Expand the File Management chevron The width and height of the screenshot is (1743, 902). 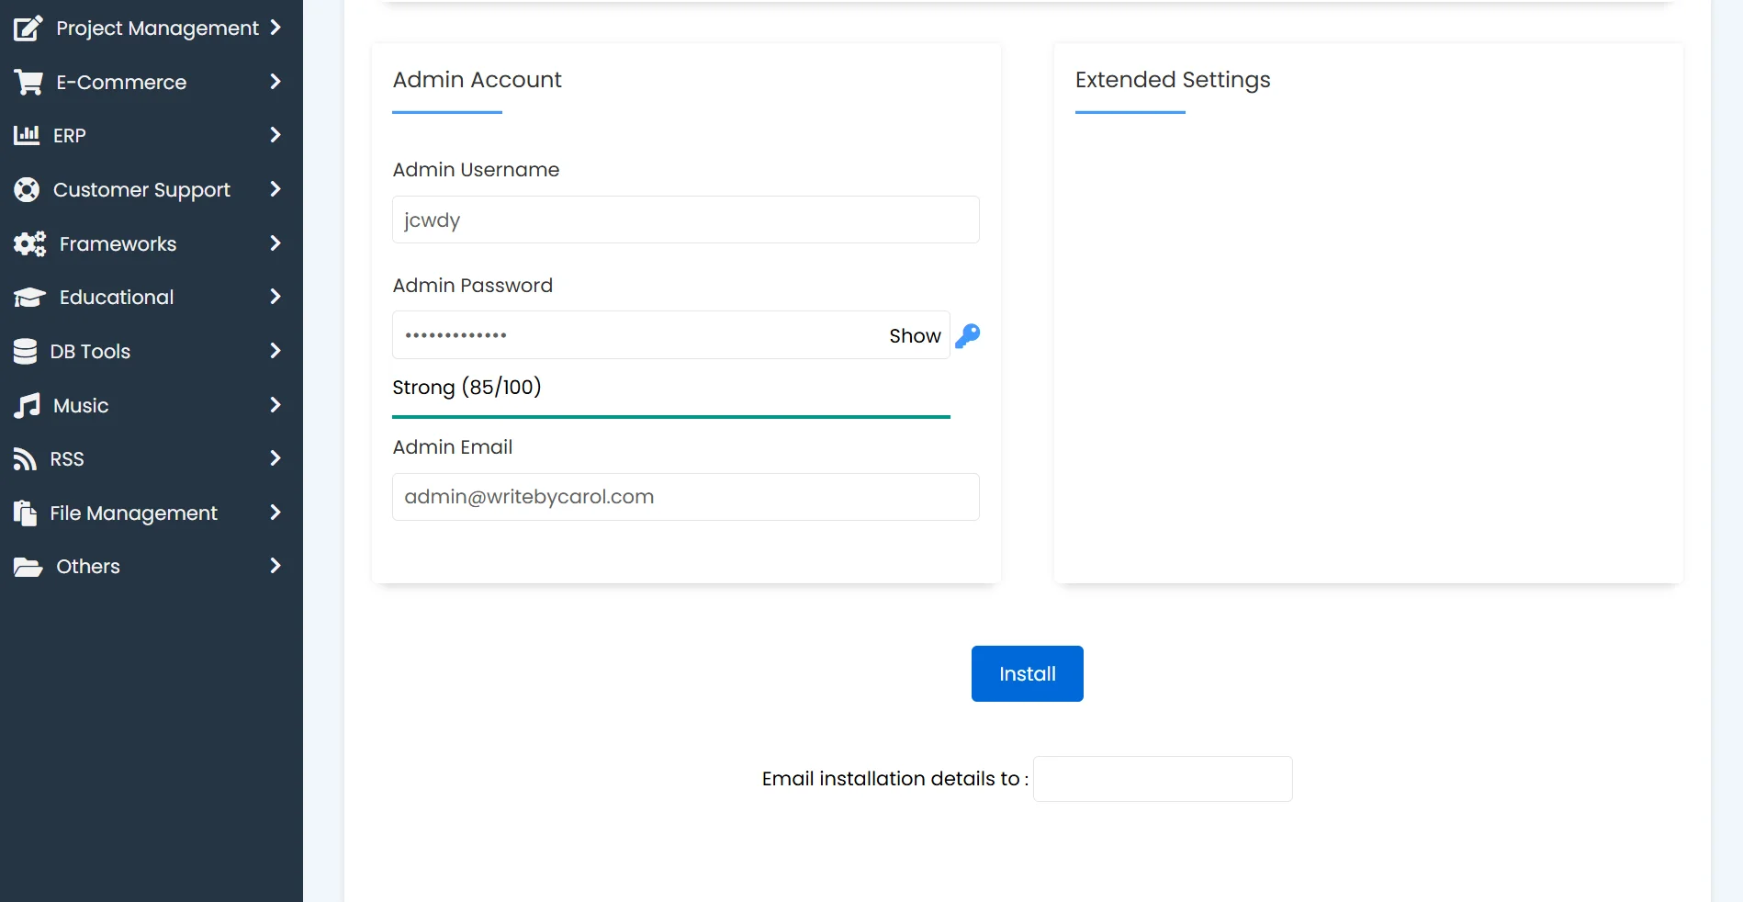point(276,513)
